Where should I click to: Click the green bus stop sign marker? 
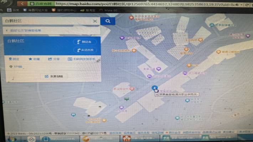point(127,99)
